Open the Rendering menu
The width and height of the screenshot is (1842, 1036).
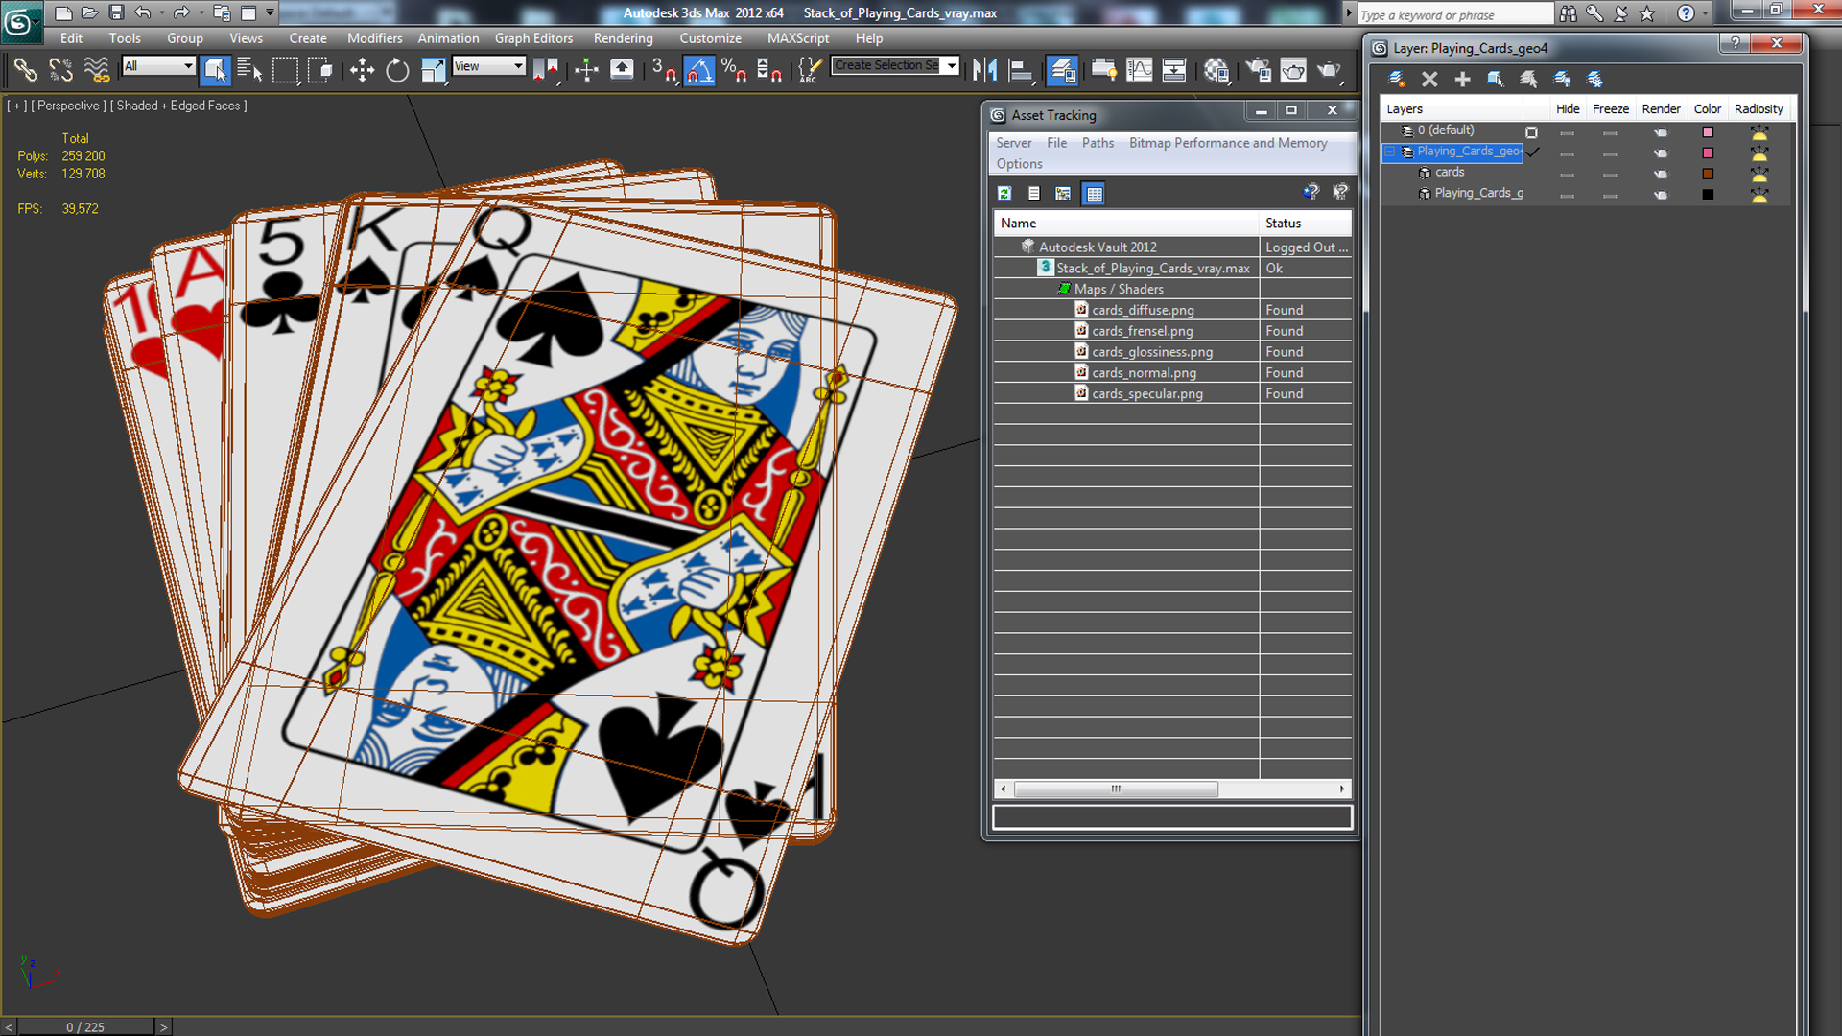[623, 38]
